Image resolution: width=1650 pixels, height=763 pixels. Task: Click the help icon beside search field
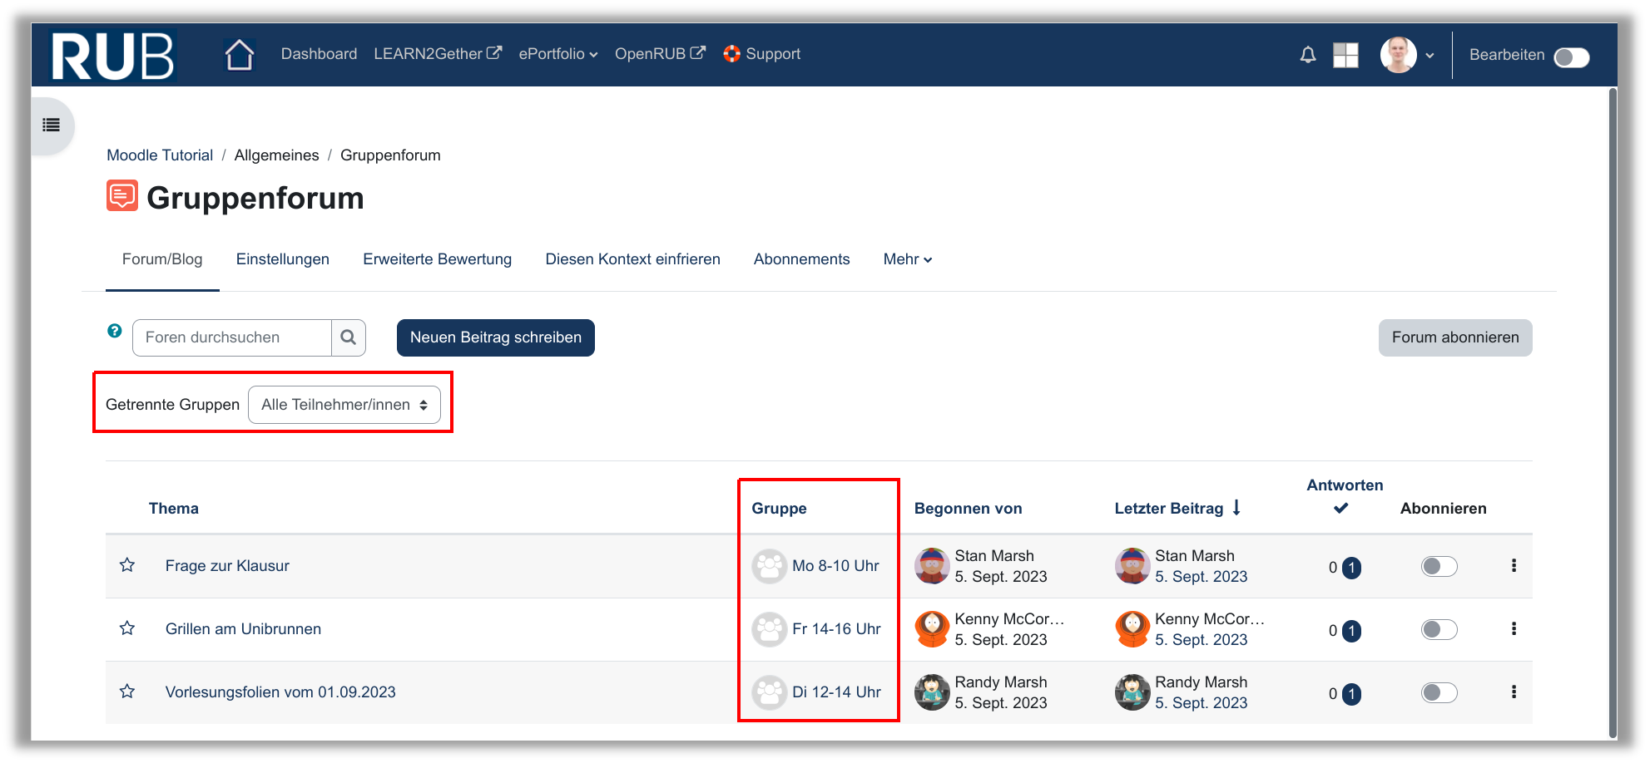point(115,331)
